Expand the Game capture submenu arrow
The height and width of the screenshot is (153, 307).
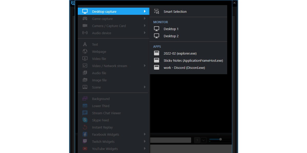[145, 19]
